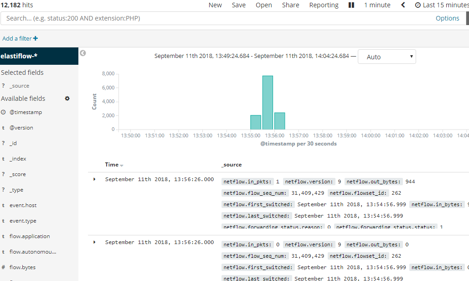Pause the auto-refresh with the pause icon

(351, 5)
